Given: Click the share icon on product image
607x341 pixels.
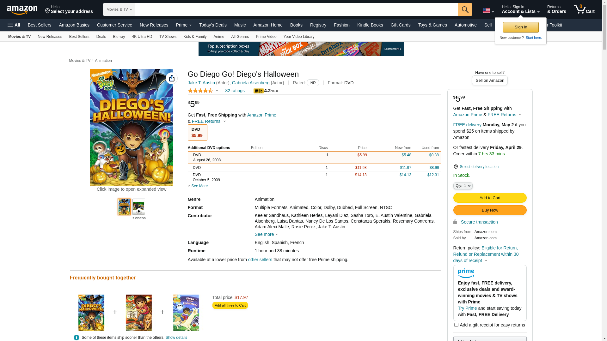Looking at the screenshot, I should (172, 78).
